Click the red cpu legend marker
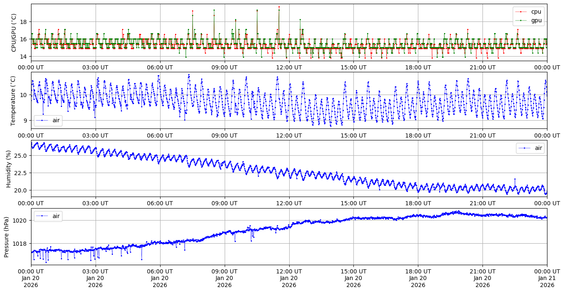 522,12
